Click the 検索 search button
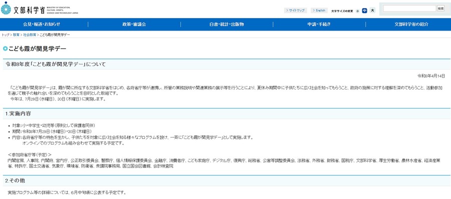451x199 pixels. point(440,8)
